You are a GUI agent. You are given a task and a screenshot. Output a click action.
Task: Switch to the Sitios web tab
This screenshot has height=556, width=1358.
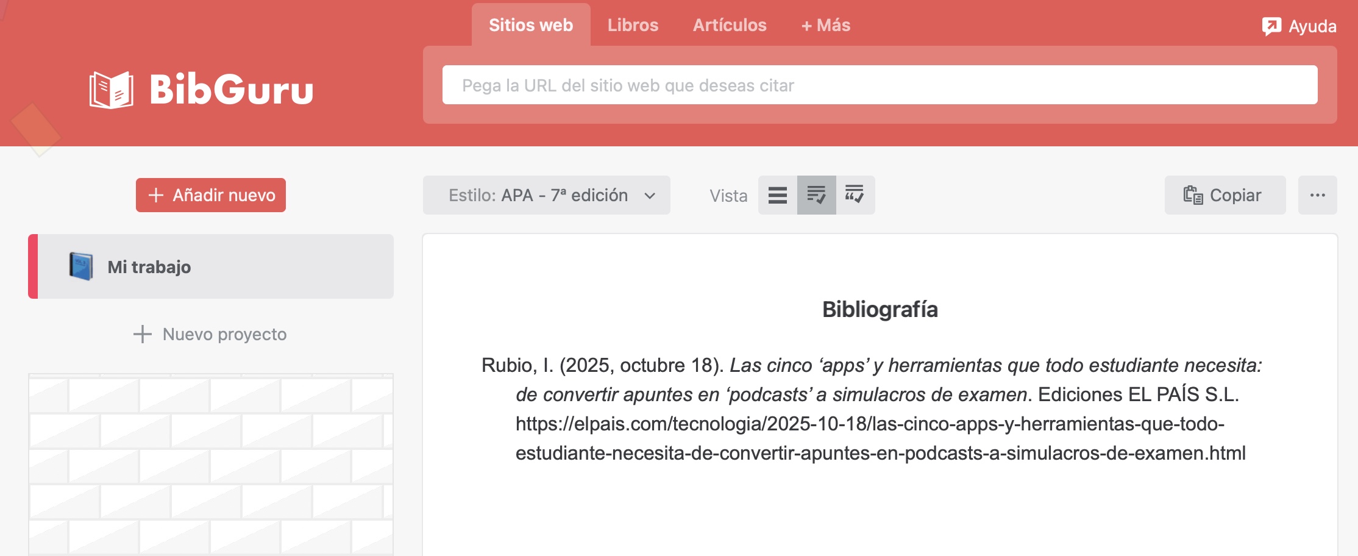[x=531, y=25]
